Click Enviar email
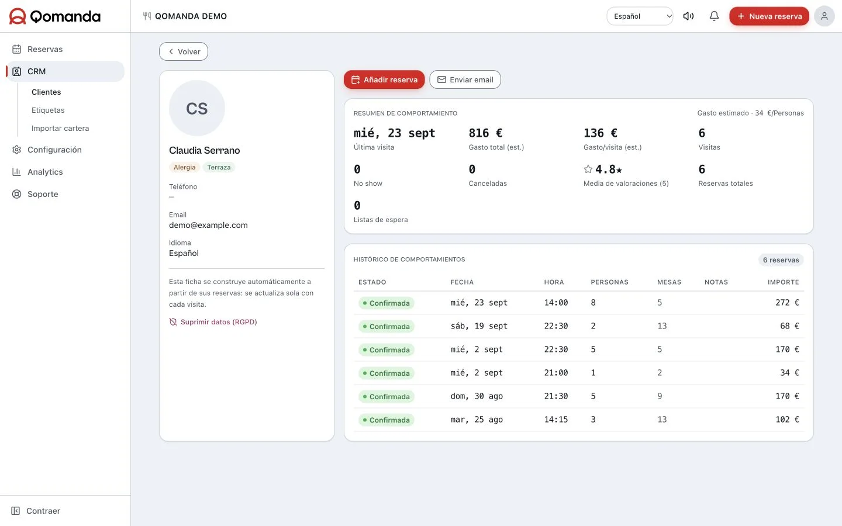Screen dimensions: 842x526 (x=465, y=79)
